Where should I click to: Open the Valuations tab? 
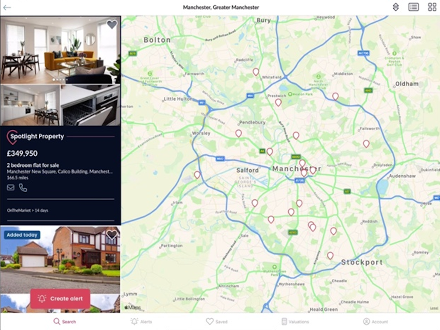click(x=295, y=322)
